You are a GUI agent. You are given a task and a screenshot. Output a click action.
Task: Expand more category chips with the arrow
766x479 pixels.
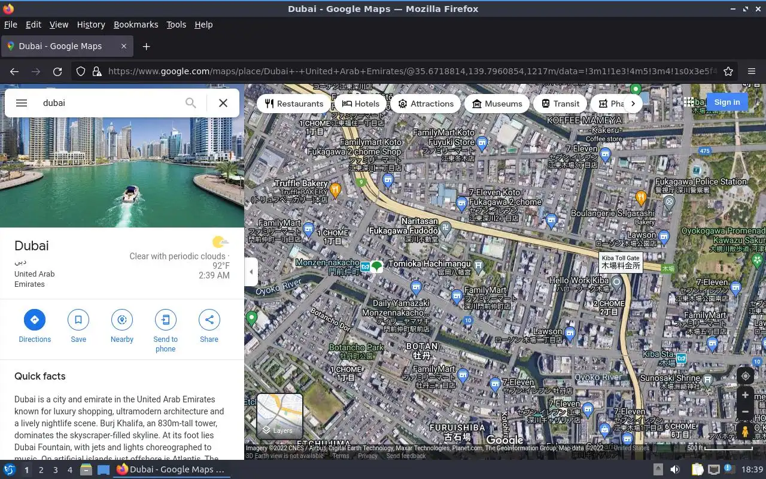pos(633,104)
